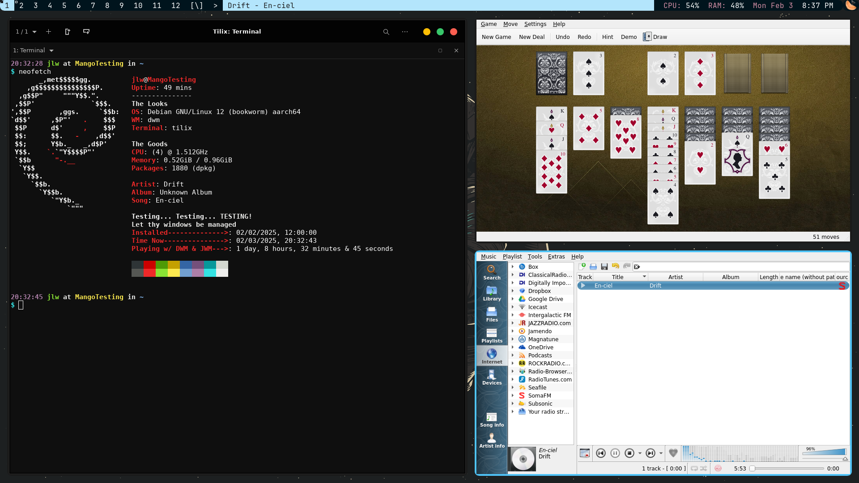859x483 pixels.
Task: Click the clear playlist icon beside playback controls
Action: (584, 453)
